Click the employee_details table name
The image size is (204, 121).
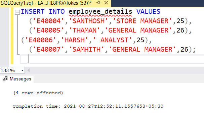[100, 12]
